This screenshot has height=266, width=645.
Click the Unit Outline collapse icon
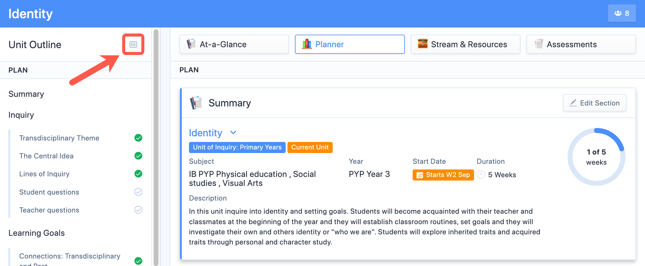133,44
